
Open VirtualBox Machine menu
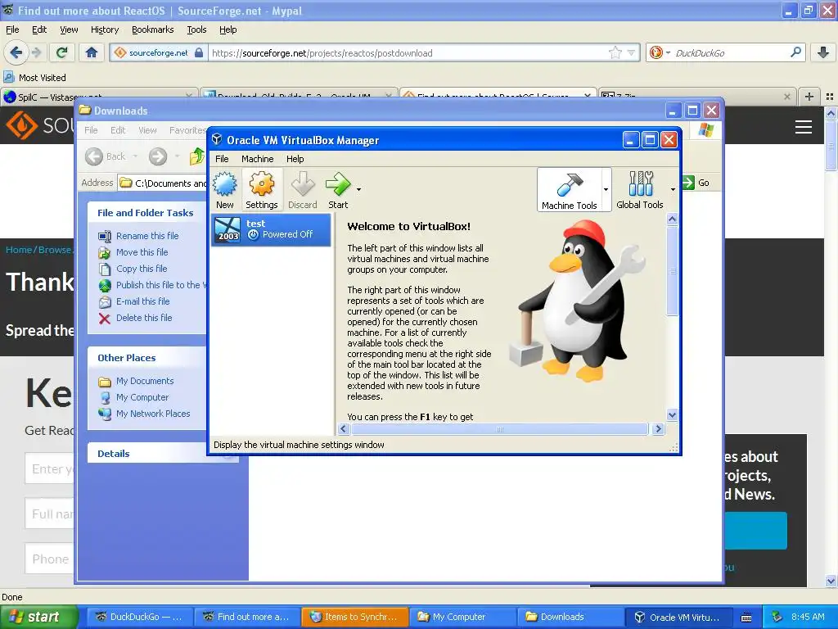[x=257, y=159]
